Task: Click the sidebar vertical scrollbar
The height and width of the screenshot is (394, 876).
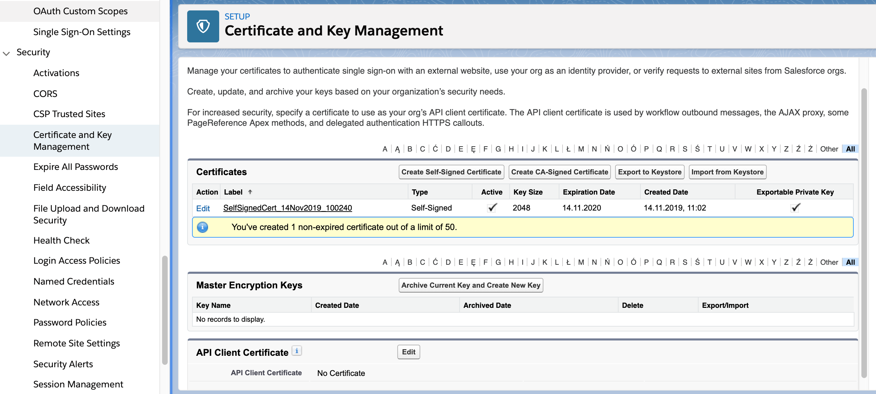Action: (x=165, y=309)
